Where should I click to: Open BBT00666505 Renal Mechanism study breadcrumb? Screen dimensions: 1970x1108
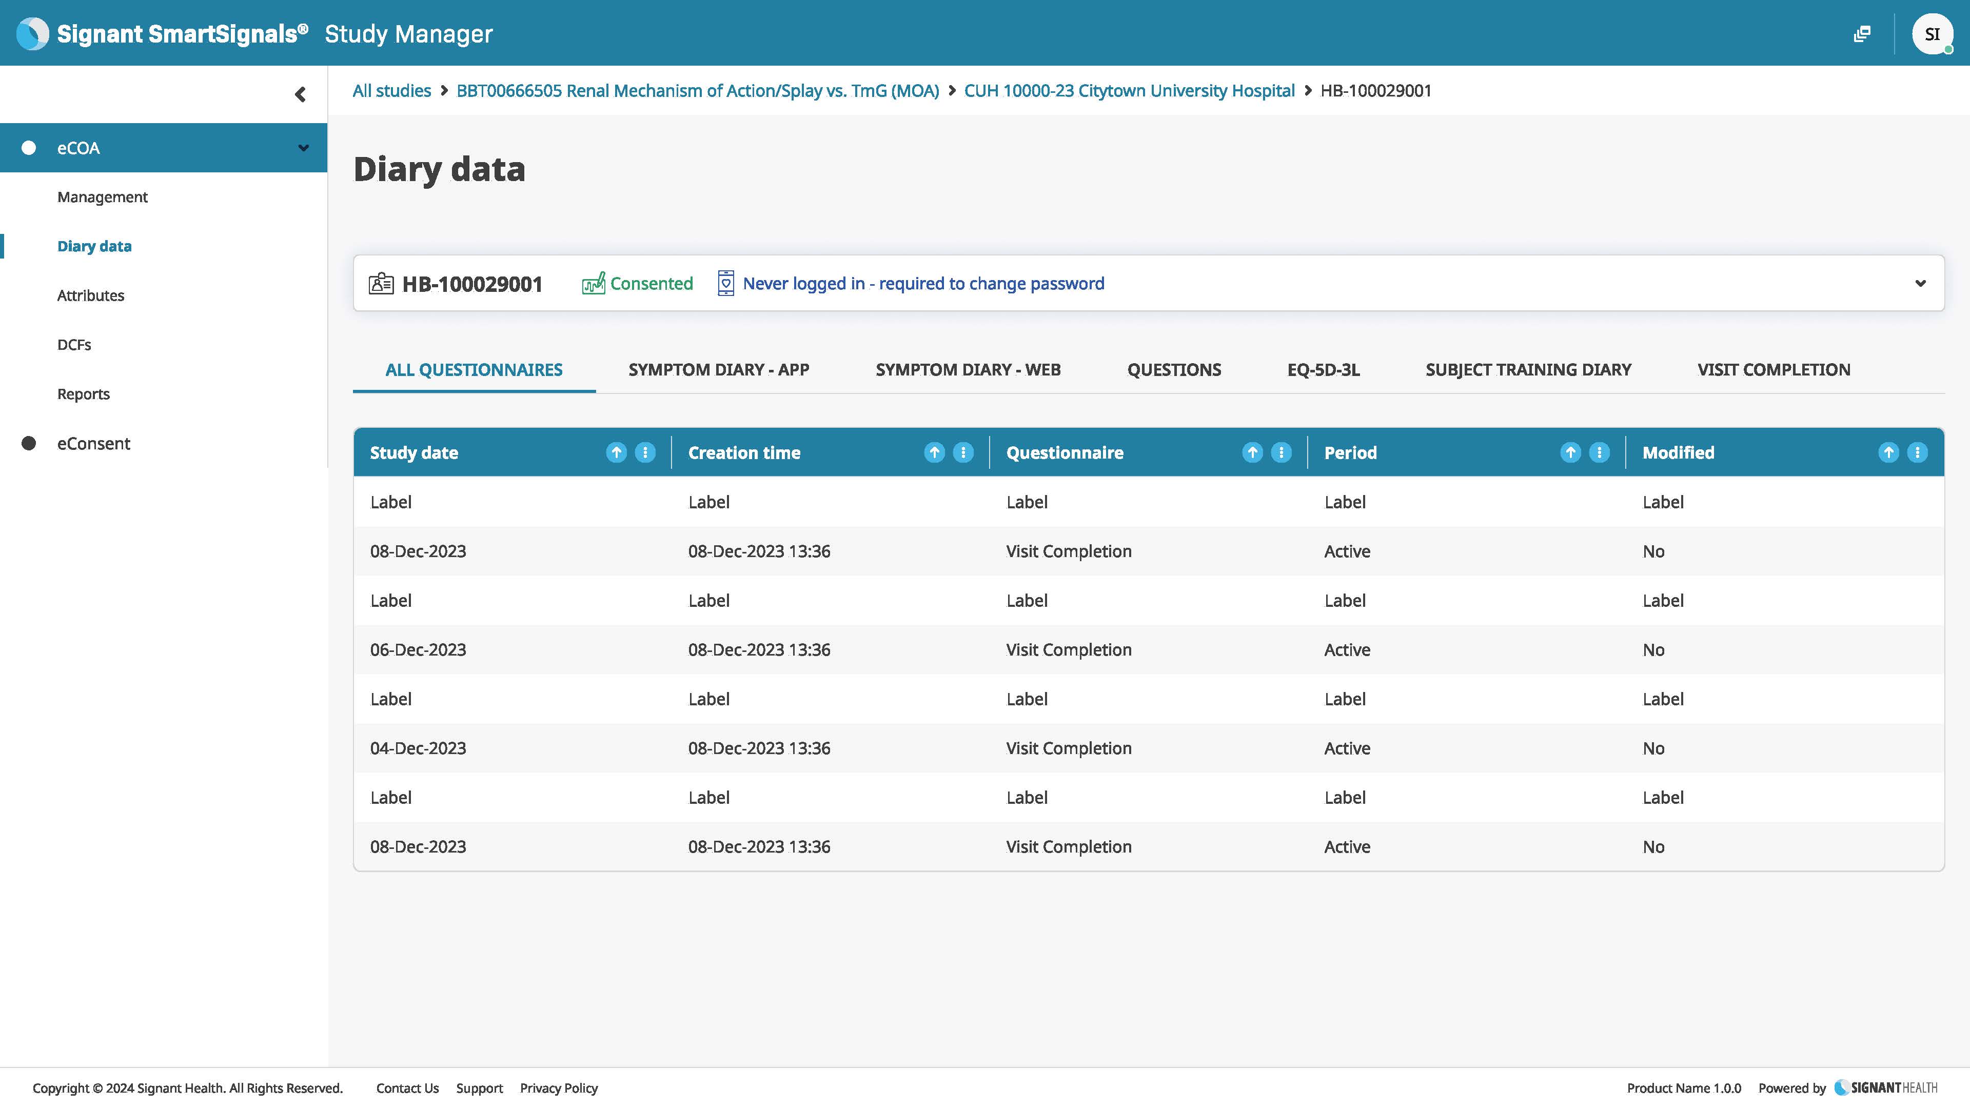698,91
